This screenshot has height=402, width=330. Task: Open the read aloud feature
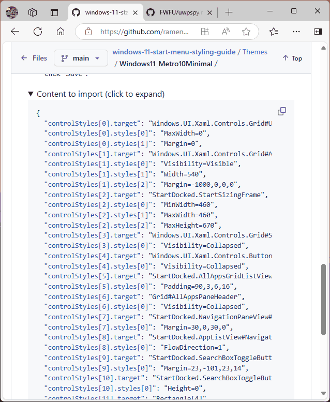pos(226,32)
